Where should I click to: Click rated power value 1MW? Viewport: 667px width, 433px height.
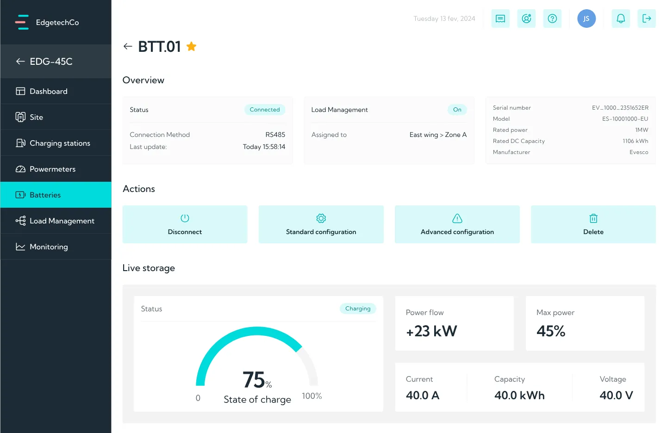642,130
